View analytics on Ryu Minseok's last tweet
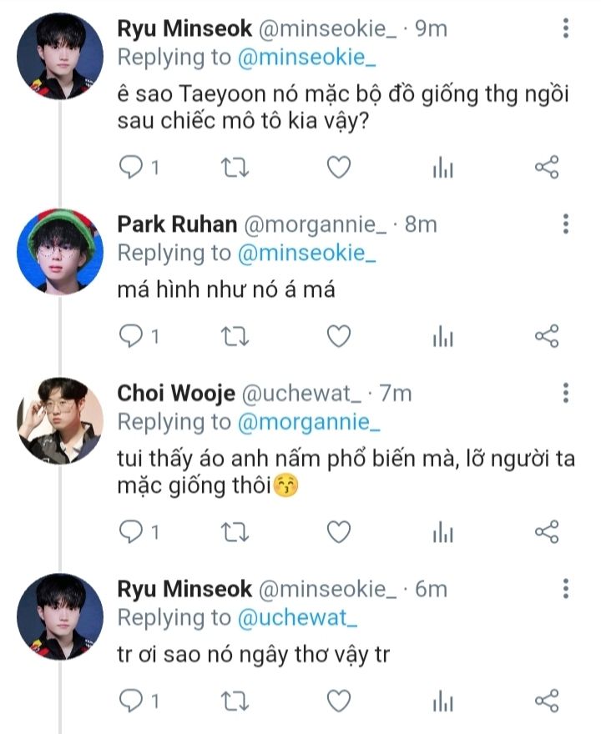Screen dimensions: 601x734 click(442, 699)
